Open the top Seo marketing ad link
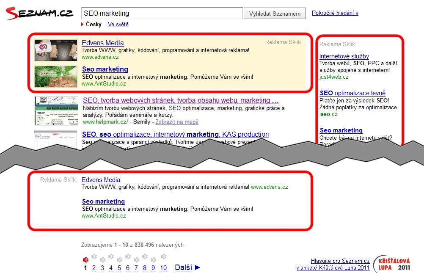Image resolution: width=424 pixels, height=273 pixels. click(x=105, y=69)
